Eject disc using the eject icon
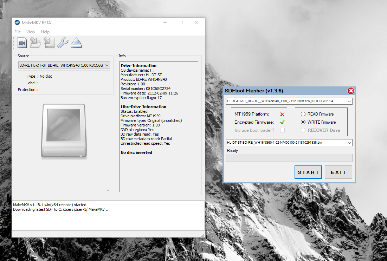The image size is (387, 261). click(76, 43)
